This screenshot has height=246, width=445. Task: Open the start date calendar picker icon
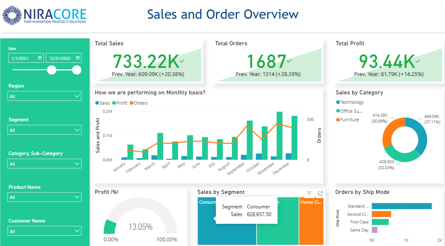click(40, 58)
